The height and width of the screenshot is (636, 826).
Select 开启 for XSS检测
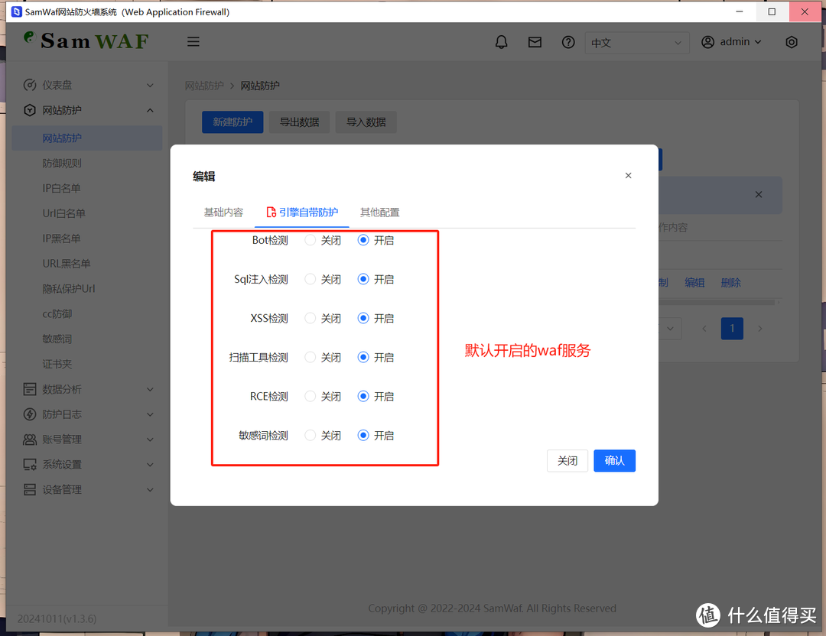click(363, 318)
